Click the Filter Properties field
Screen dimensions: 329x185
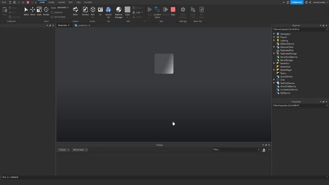300,105
